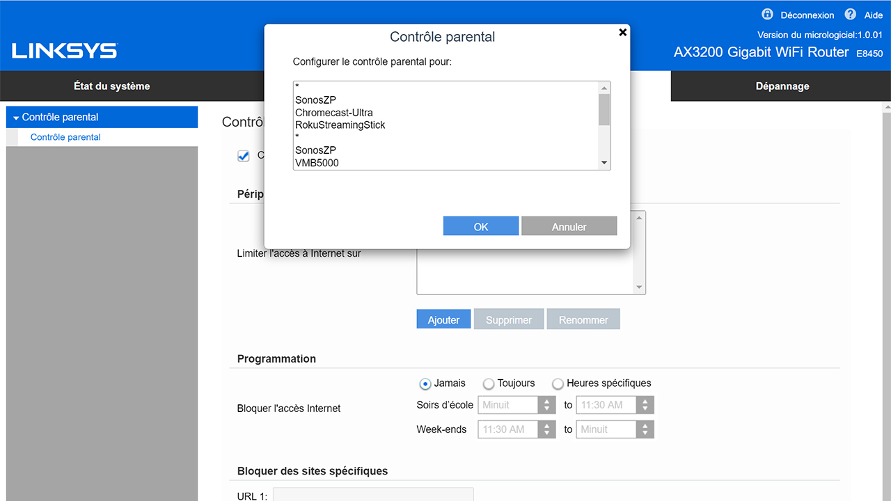
Task: Open the Week-ends start time dropdown
Action: point(517,429)
